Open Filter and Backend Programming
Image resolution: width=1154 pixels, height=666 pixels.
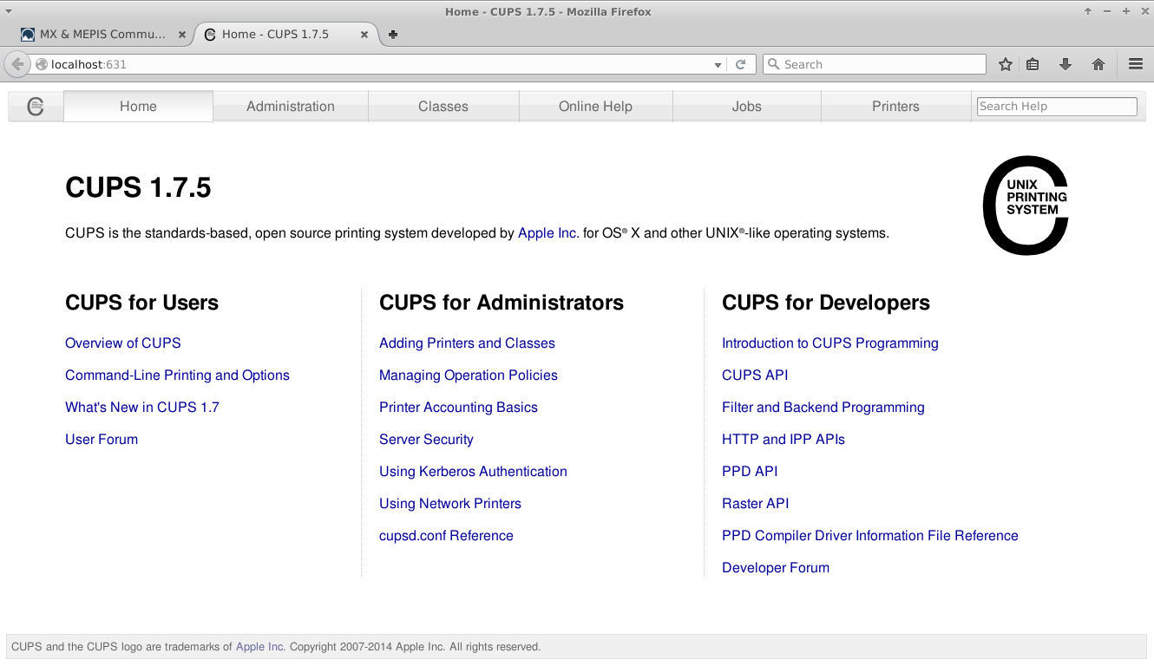click(823, 408)
